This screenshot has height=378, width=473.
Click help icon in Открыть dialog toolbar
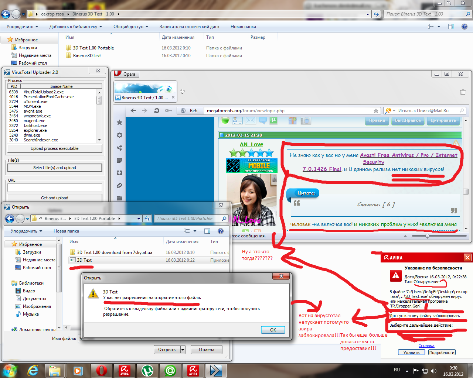tap(221, 231)
